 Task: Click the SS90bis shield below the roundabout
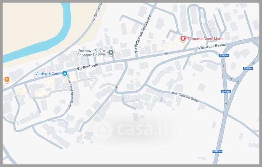coord(226,92)
